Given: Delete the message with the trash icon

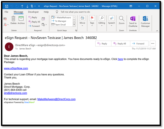Looking at the screenshot, I should [13, 20].
